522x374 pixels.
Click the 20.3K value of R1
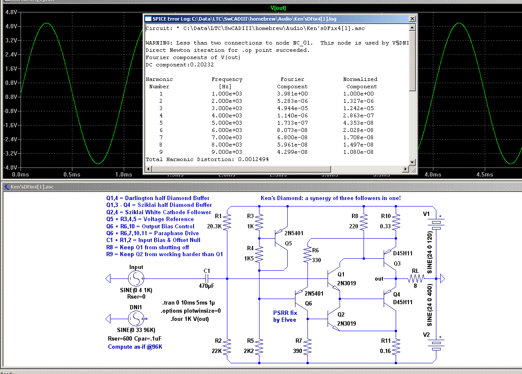coord(214,226)
